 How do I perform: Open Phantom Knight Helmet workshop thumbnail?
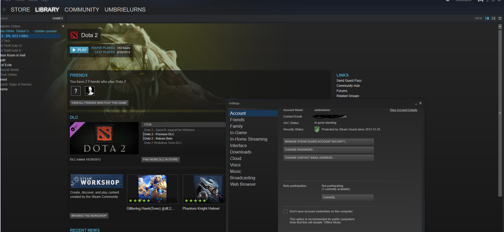(x=204, y=189)
